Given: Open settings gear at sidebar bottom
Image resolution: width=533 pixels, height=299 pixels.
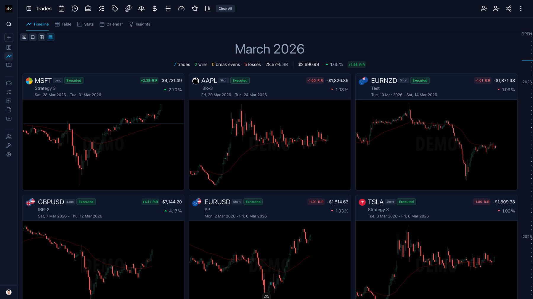Looking at the screenshot, I should pos(9,154).
